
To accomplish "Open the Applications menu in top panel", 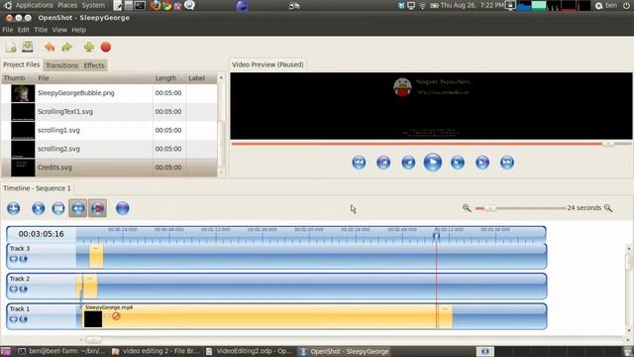I will pyautogui.click(x=34, y=5).
